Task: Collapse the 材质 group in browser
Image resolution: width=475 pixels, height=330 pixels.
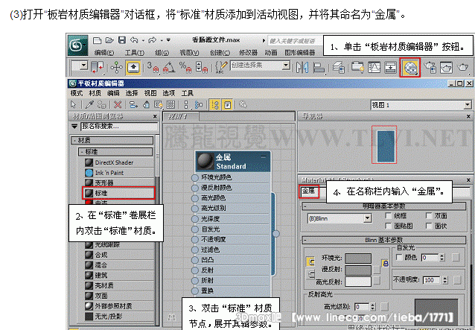Action: coord(75,140)
